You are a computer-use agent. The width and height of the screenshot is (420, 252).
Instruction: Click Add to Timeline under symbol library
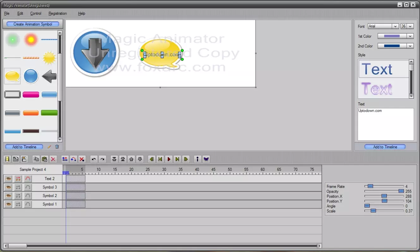(24, 147)
